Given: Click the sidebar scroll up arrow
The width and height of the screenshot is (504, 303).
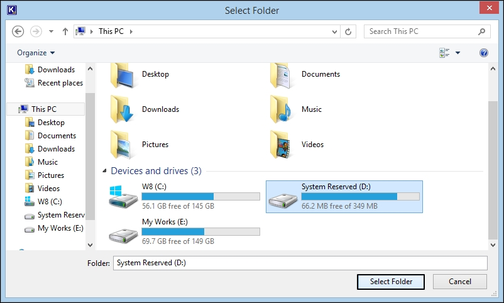Looking at the screenshot, I should [90, 69].
